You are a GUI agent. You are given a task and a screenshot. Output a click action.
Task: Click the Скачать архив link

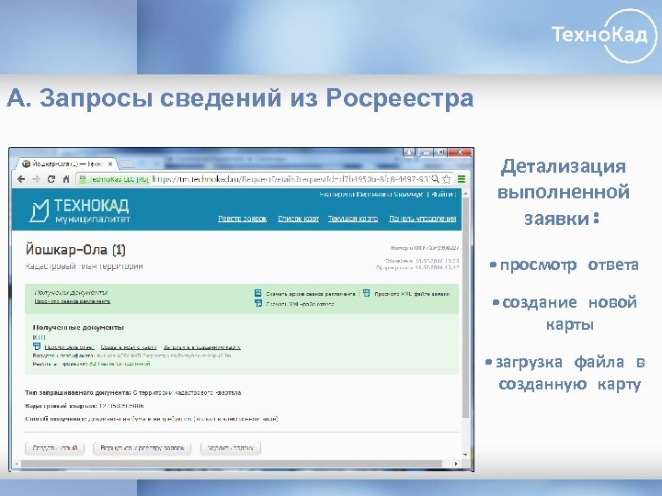click(x=311, y=294)
